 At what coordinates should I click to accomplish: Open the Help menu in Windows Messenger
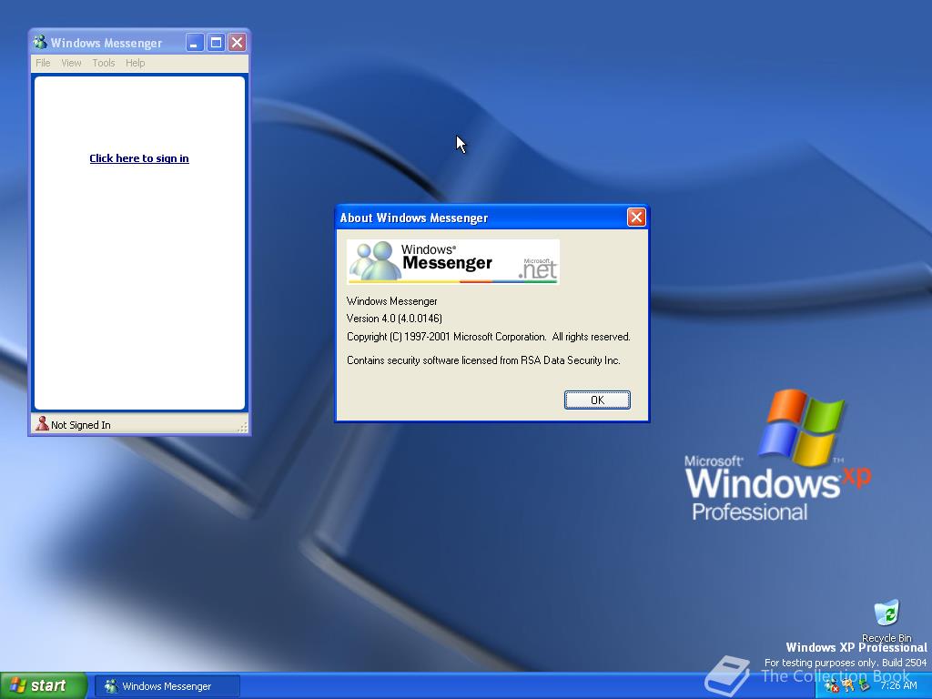pos(135,63)
